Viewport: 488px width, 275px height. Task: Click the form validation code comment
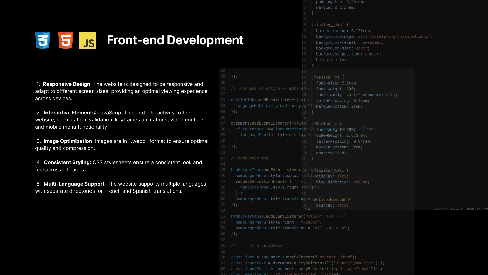[x=265, y=245]
